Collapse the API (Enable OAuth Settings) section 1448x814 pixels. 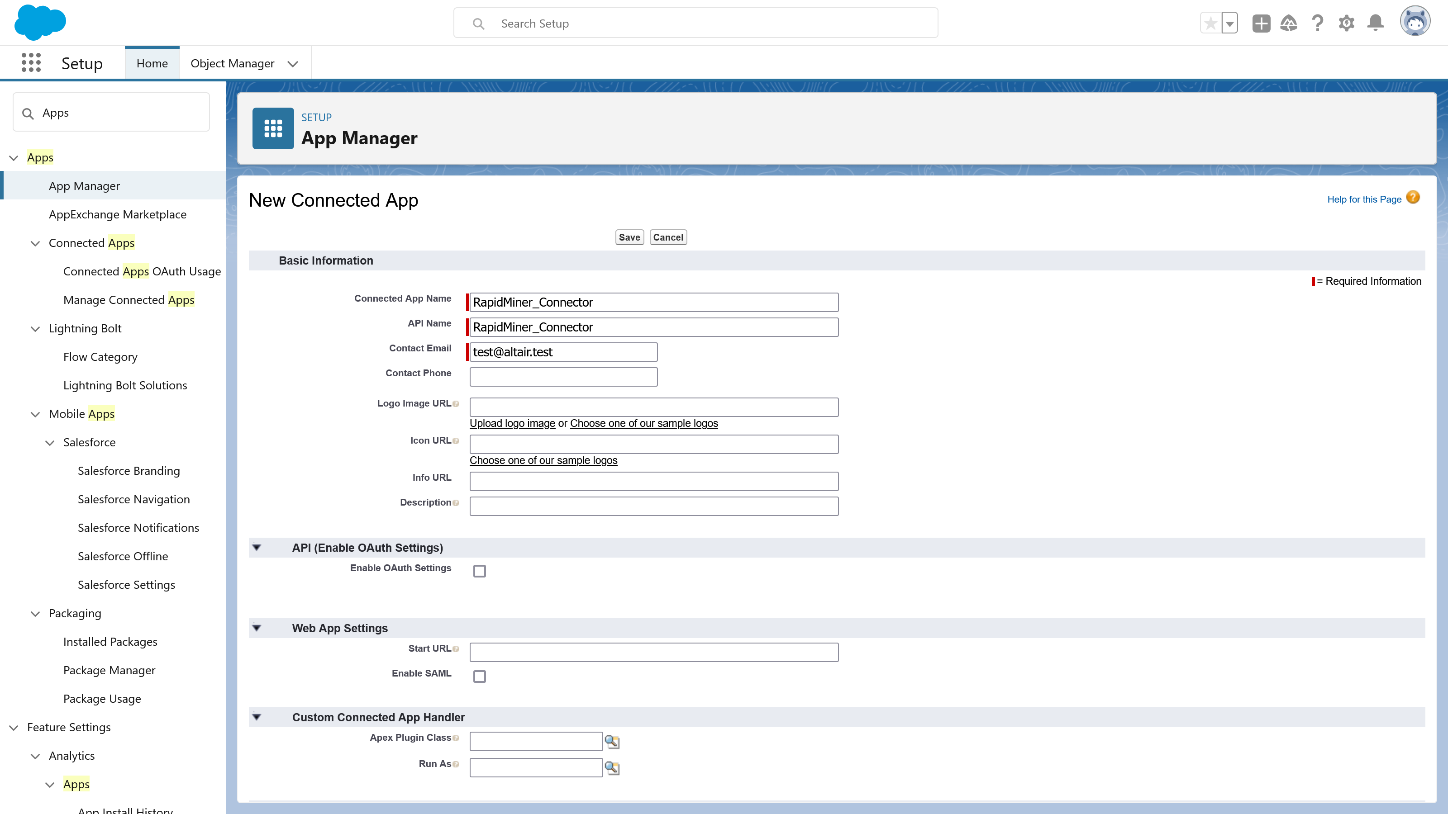pyautogui.click(x=256, y=547)
